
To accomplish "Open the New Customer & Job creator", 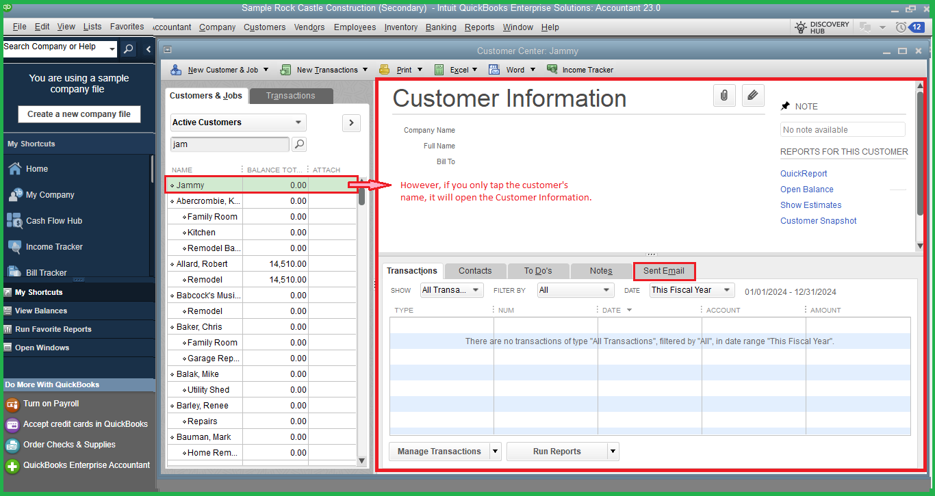I will coord(222,69).
